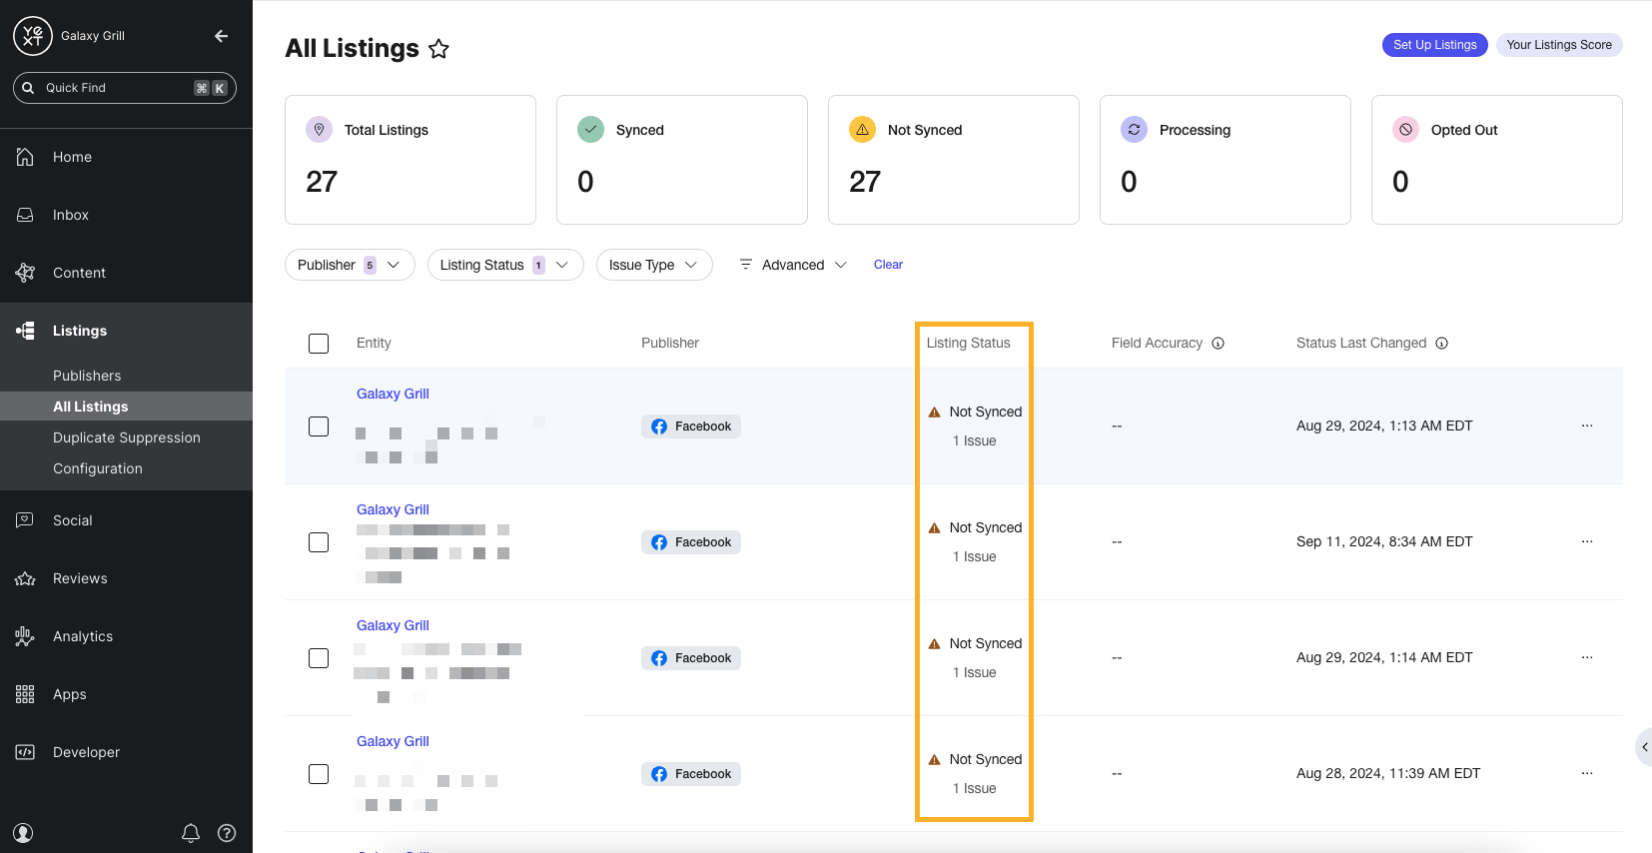The height and width of the screenshot is (853, 1652).
Task: Click the Listings sidebar icon
Action: click(x=25, y=331)
